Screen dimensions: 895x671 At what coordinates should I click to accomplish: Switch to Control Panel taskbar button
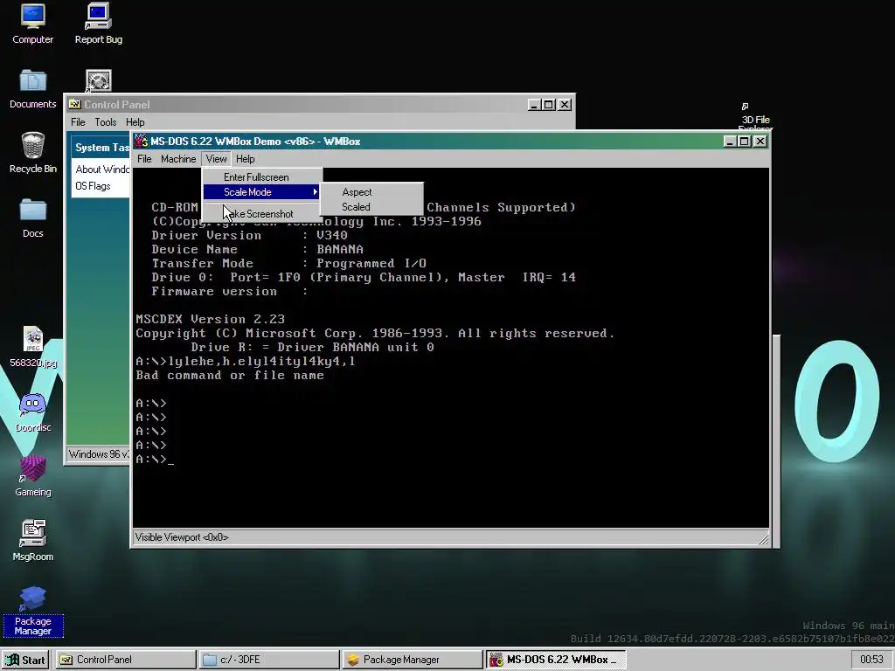point(126,660)
